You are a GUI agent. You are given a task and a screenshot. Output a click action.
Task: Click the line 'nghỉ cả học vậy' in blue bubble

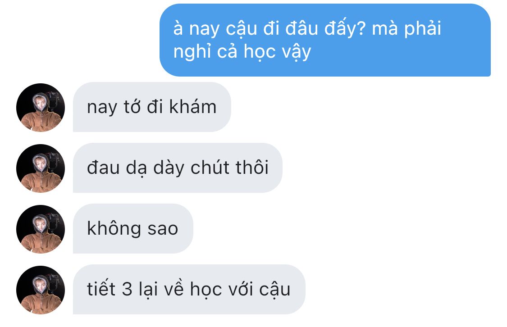242,52
